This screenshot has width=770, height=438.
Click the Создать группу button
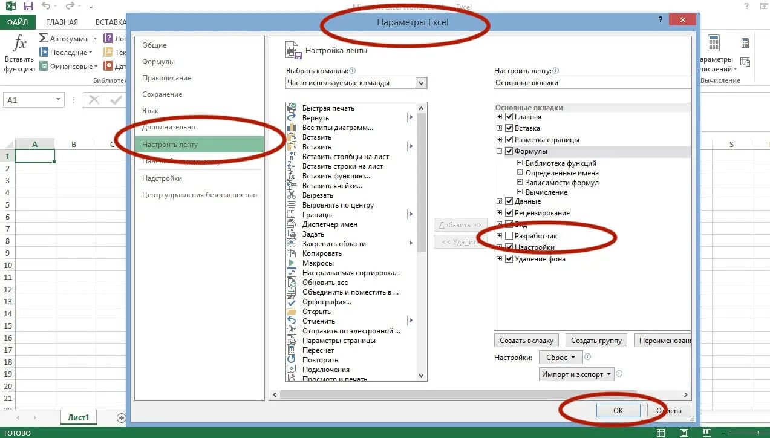click(596, 341)
